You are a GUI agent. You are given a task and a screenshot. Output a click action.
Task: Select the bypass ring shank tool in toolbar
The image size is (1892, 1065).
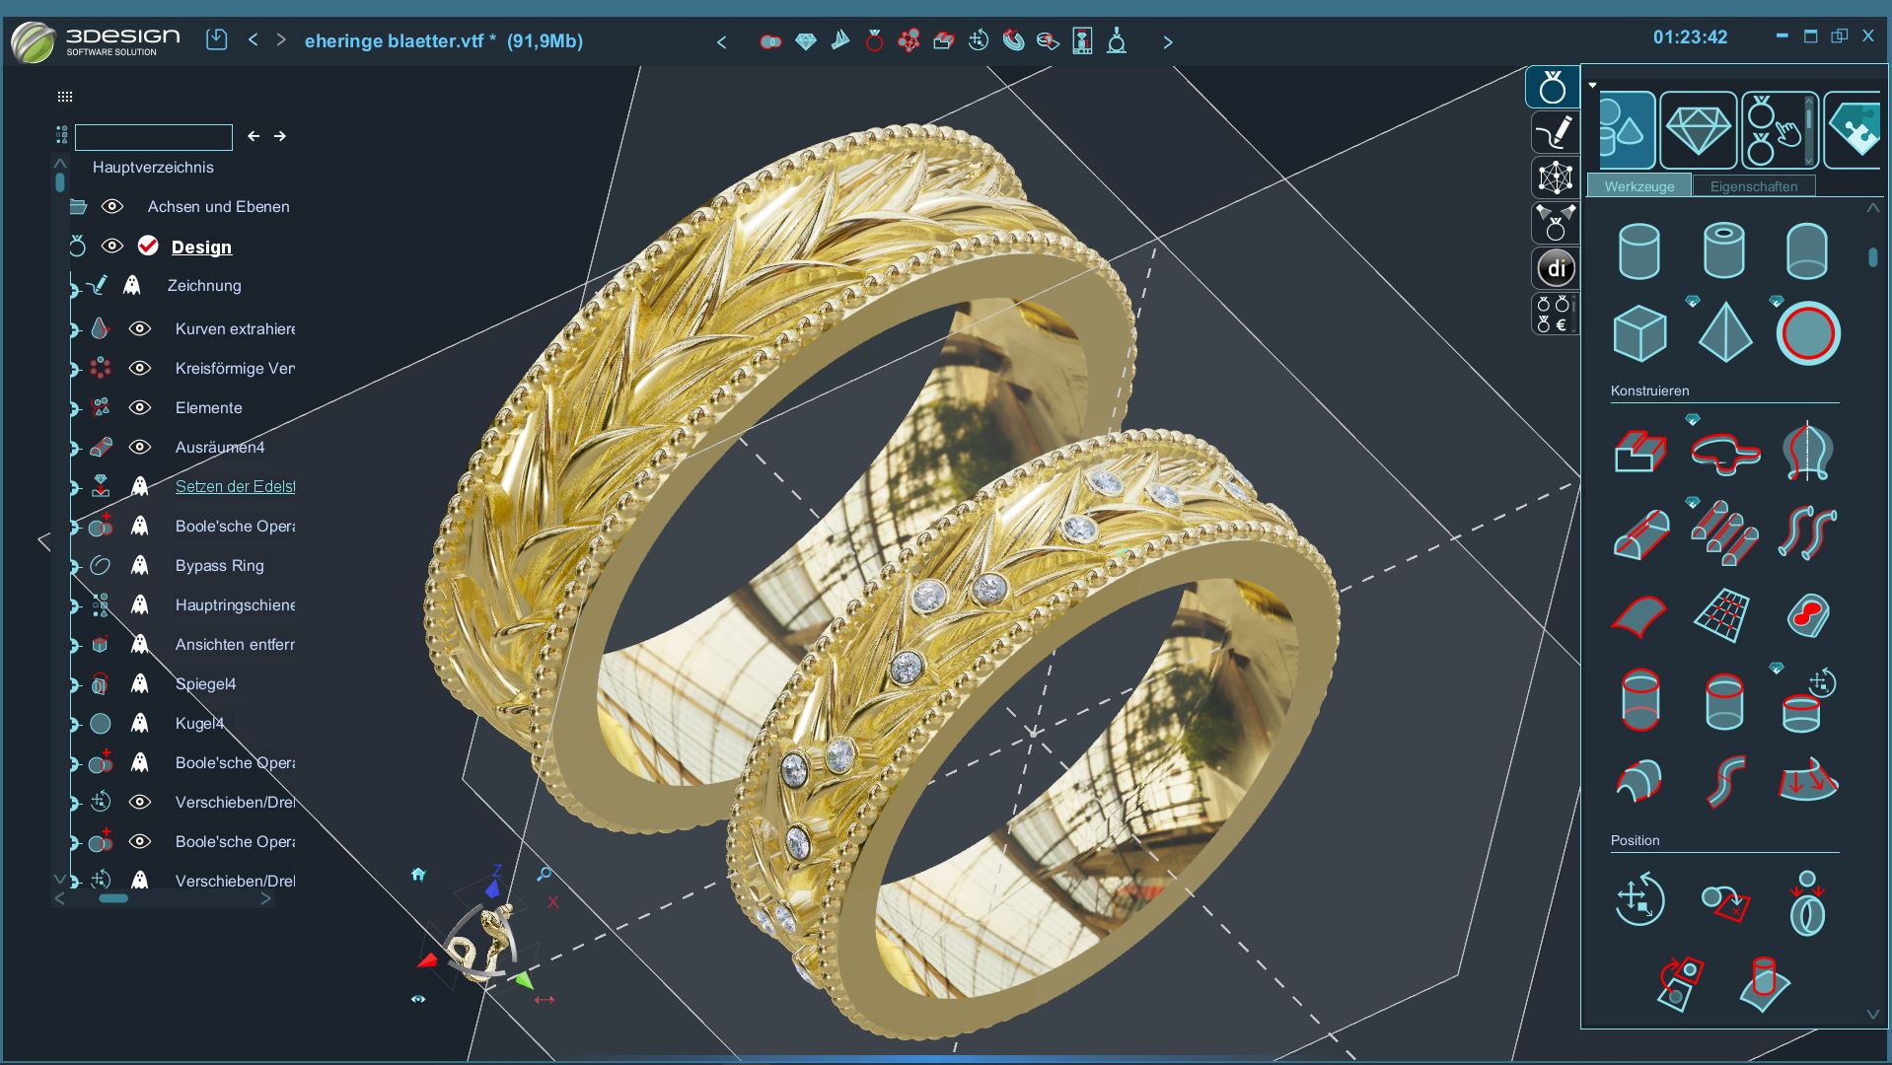click(x=1013, y=40)
